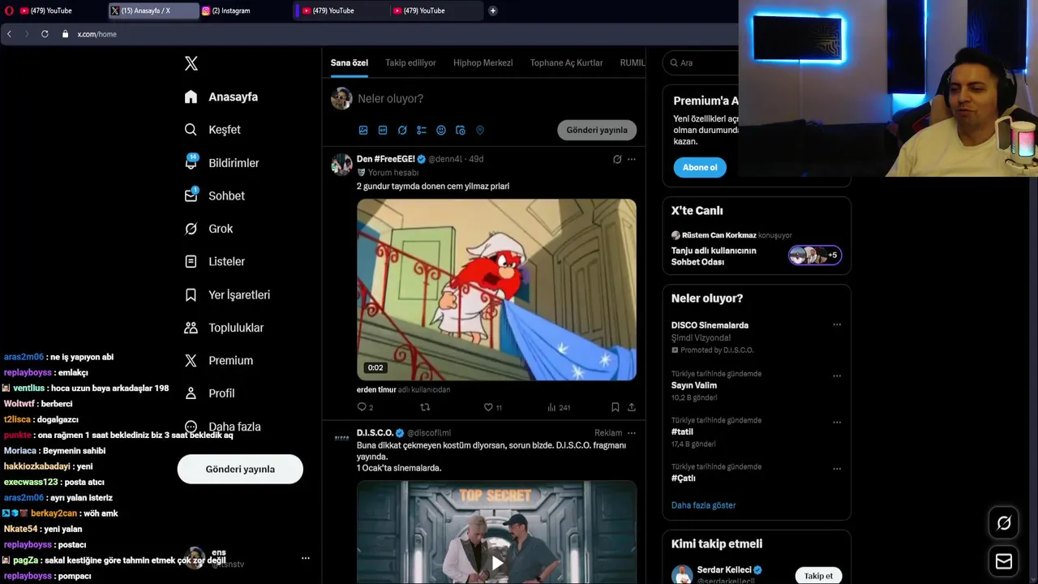
Task: Open account menu three dots near ens
Action: pos(306,558)
